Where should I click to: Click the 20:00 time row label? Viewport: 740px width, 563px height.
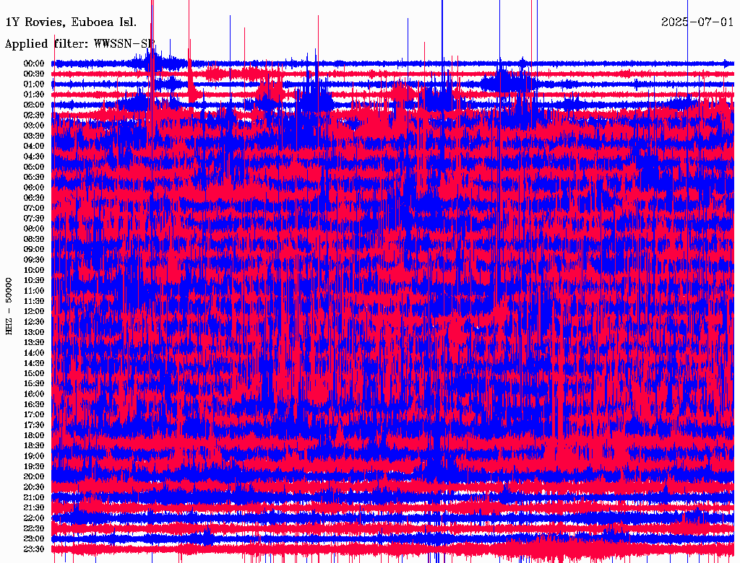(35, 476)
